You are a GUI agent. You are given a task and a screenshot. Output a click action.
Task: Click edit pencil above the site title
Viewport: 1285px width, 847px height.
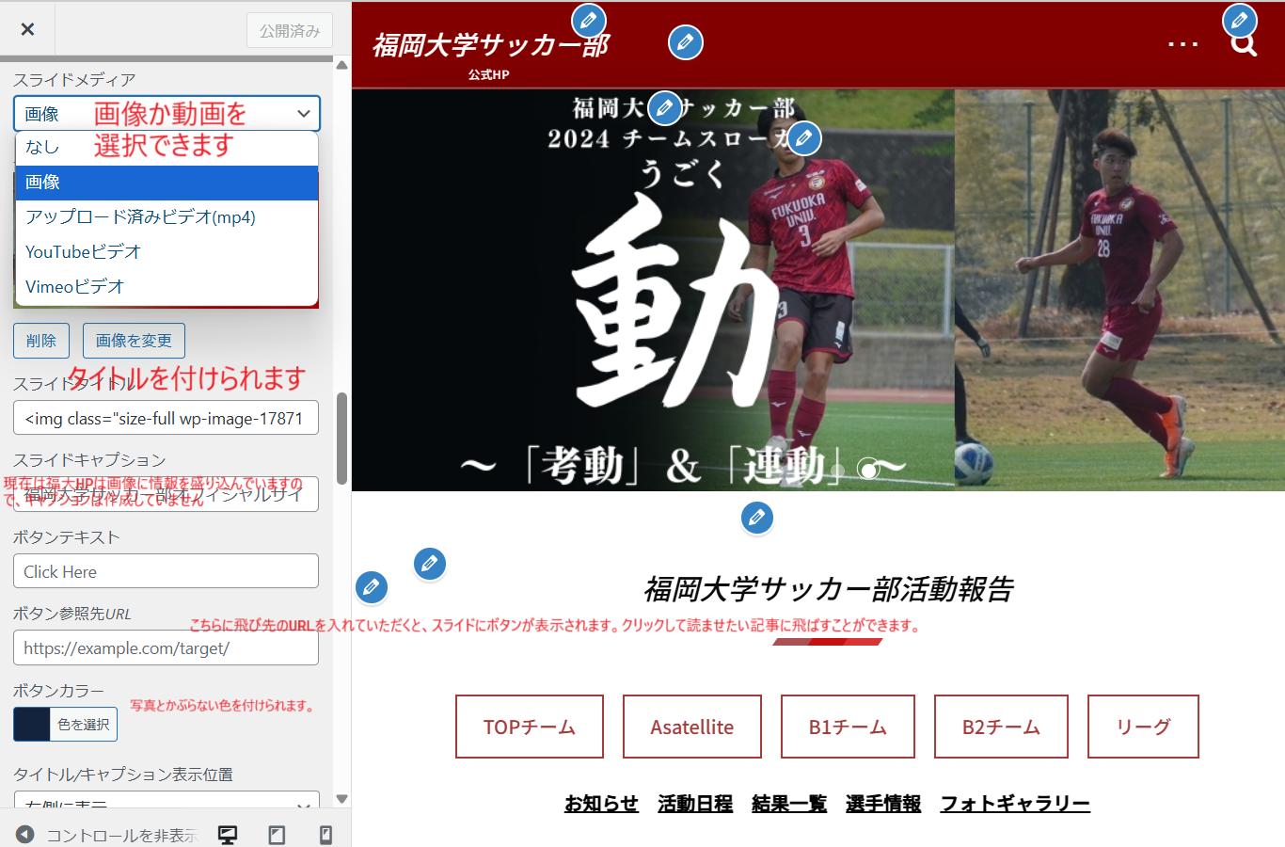point(589,20)
